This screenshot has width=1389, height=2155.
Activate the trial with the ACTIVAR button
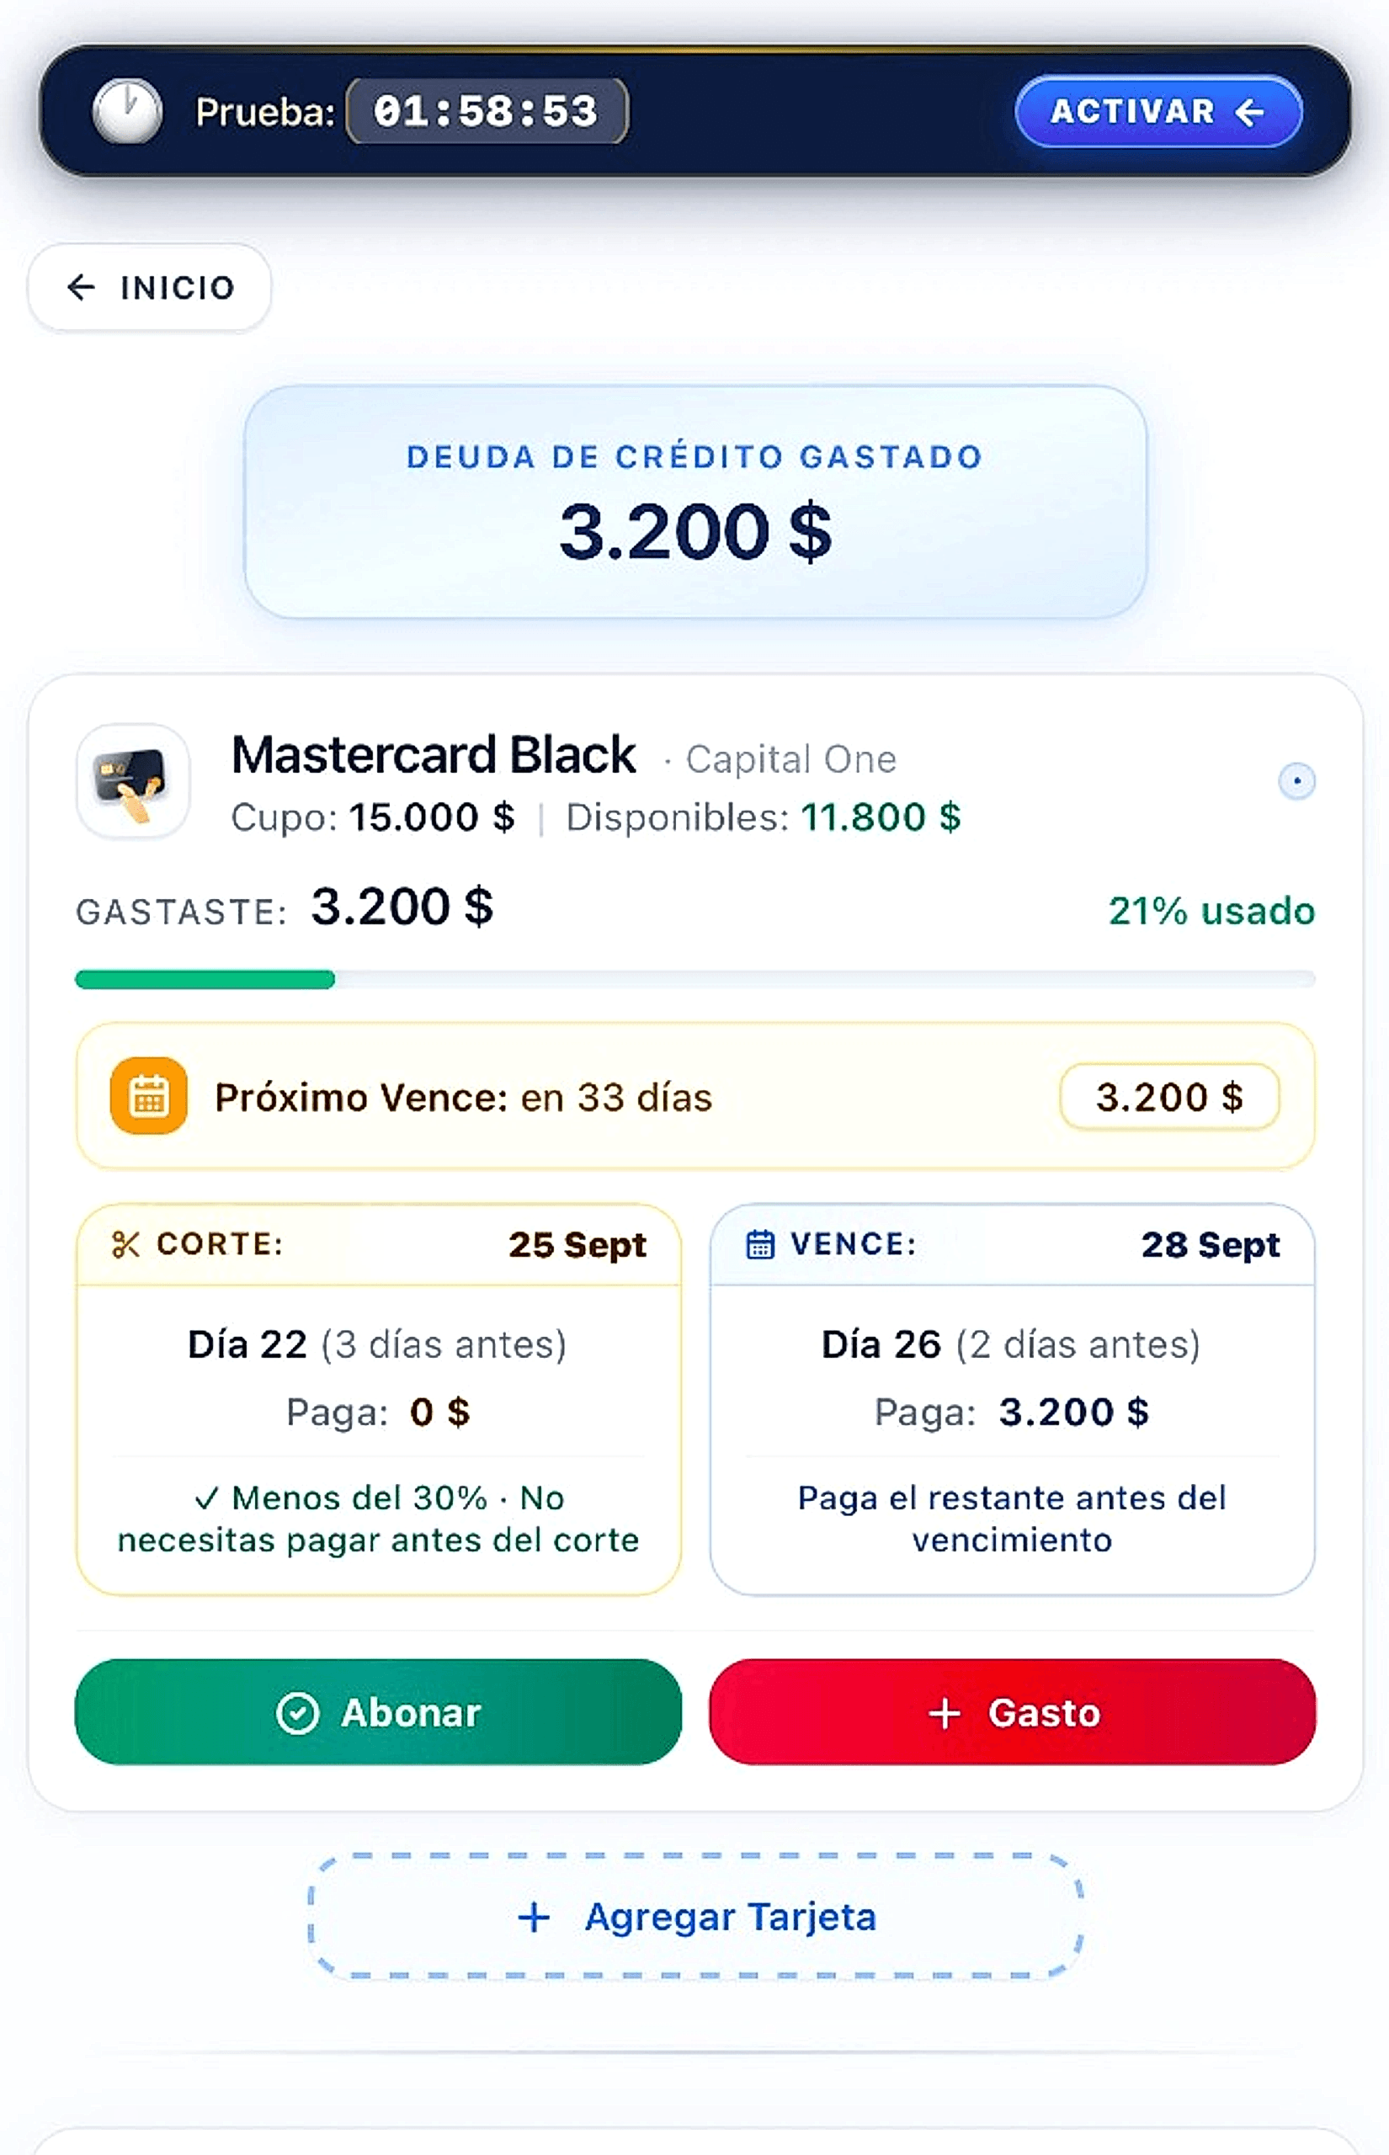1159,112
